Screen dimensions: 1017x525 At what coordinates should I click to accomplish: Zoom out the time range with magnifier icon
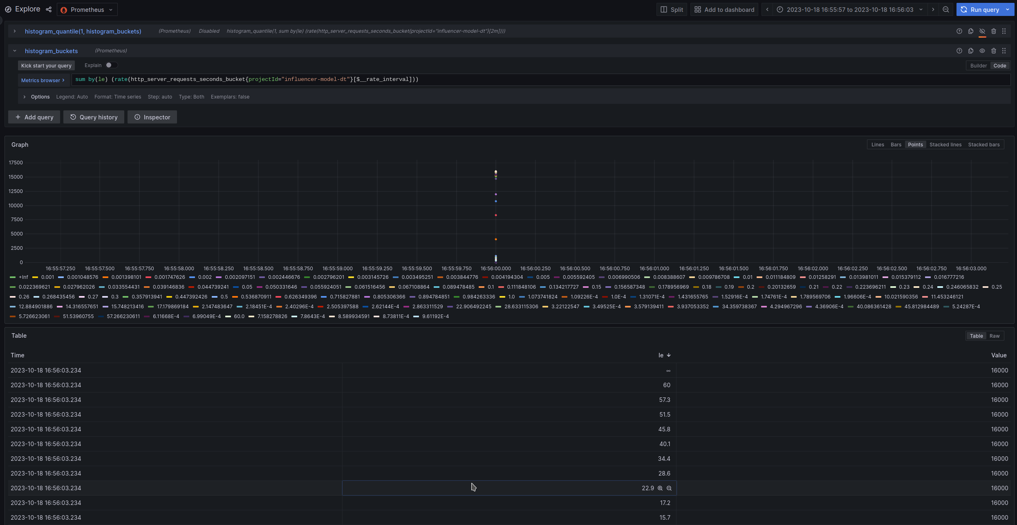[x=946, y=9]
